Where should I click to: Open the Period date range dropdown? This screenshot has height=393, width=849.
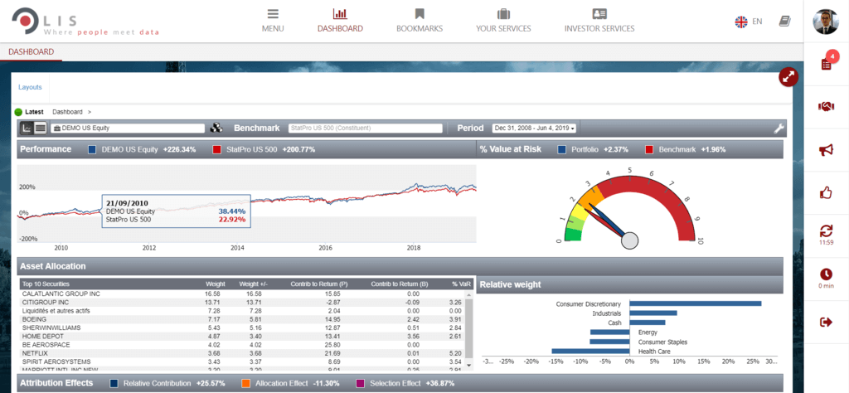(534, 129)
